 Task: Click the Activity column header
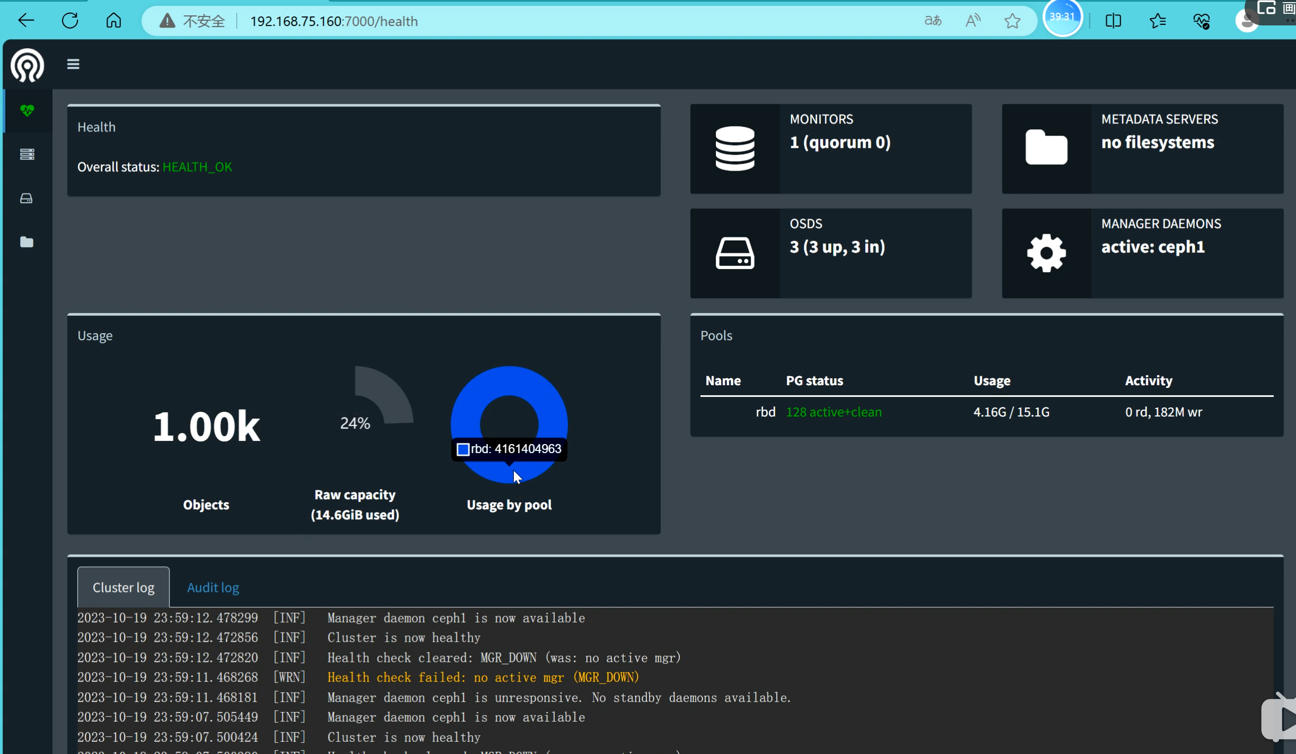point(1149,380)
